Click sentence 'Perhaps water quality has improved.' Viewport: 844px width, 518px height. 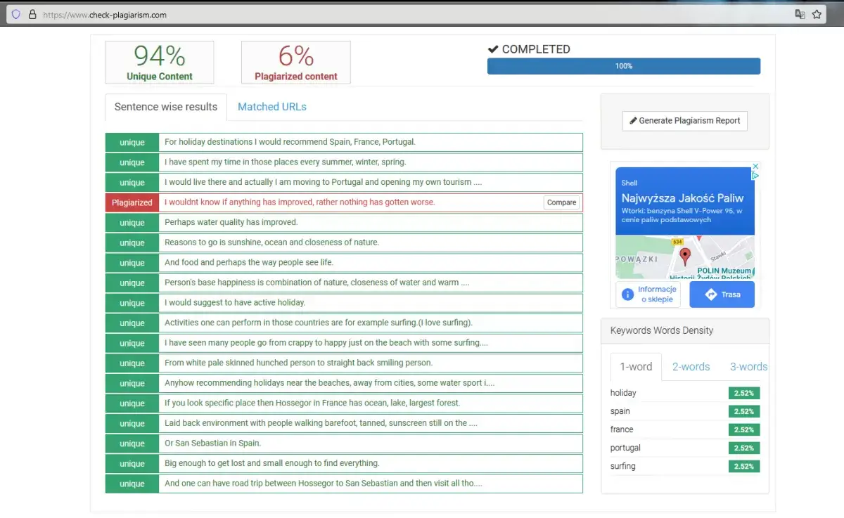[231, 222]
